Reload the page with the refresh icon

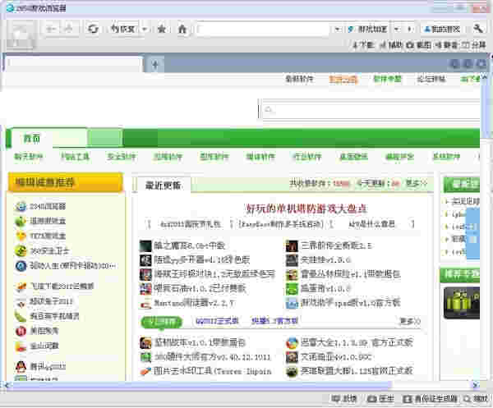pos(93,29)
